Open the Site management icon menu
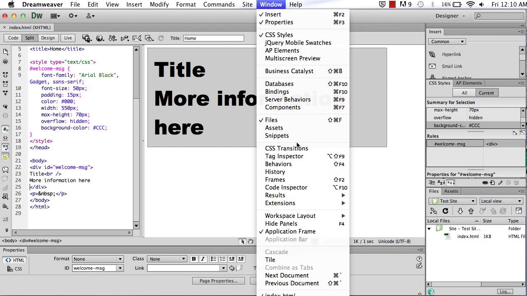527x296 pixels. (x=91, y=16)
